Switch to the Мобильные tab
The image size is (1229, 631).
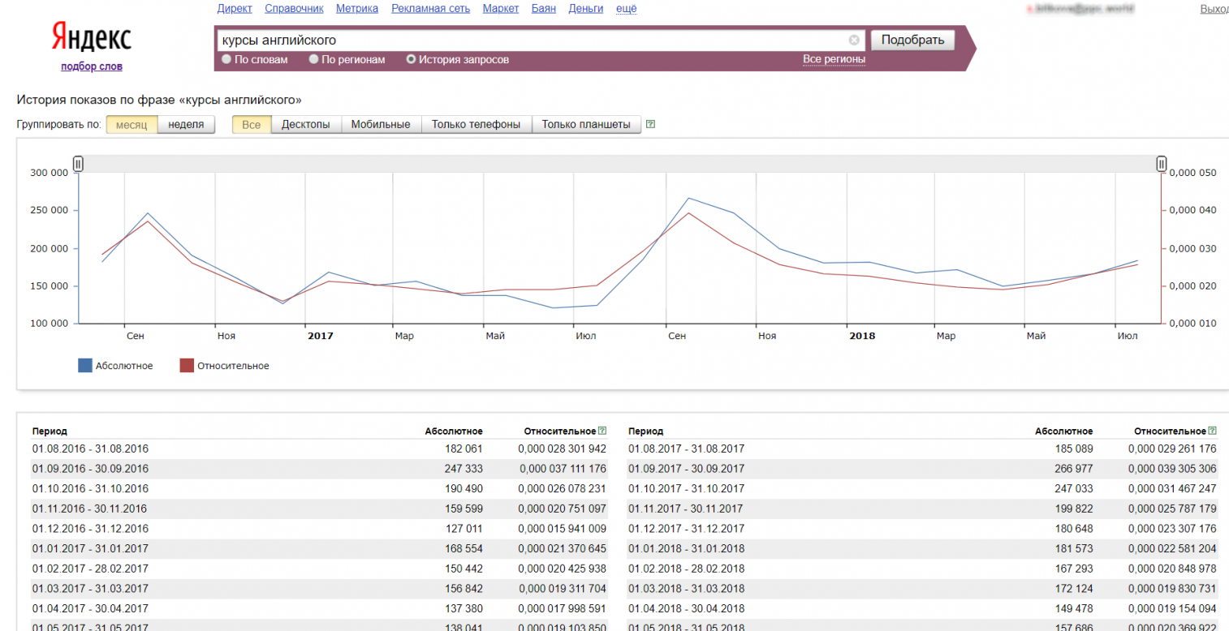pyautogui.click(x=381, y=125)
